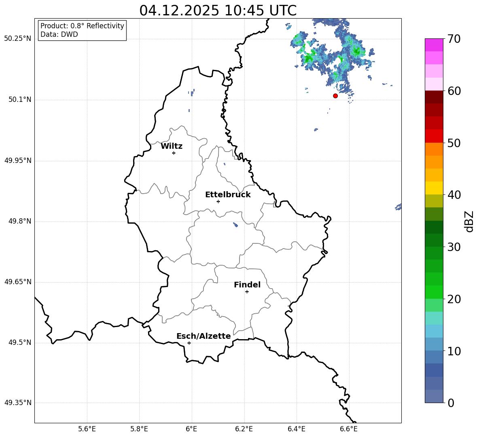Screen dimensions: 479x437
Task: Click the 5.6°E longitude label
Action: pos(87,429)
